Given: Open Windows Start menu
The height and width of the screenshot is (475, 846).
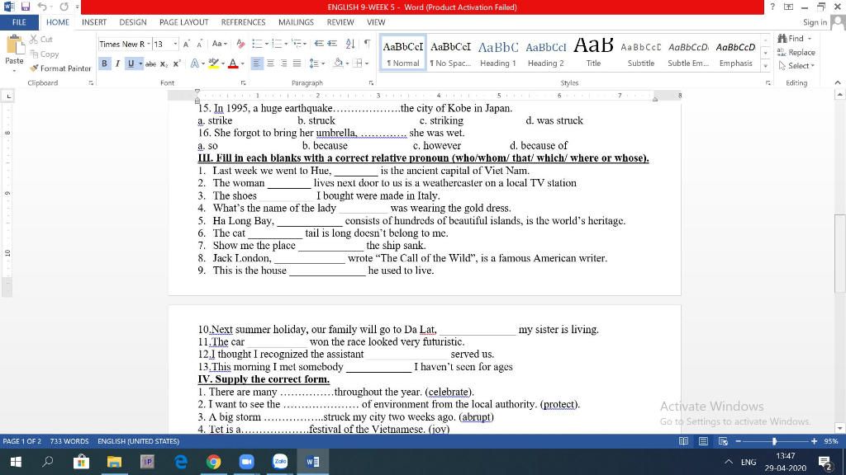Looking at the screenshot, I should tap(16, 462).
